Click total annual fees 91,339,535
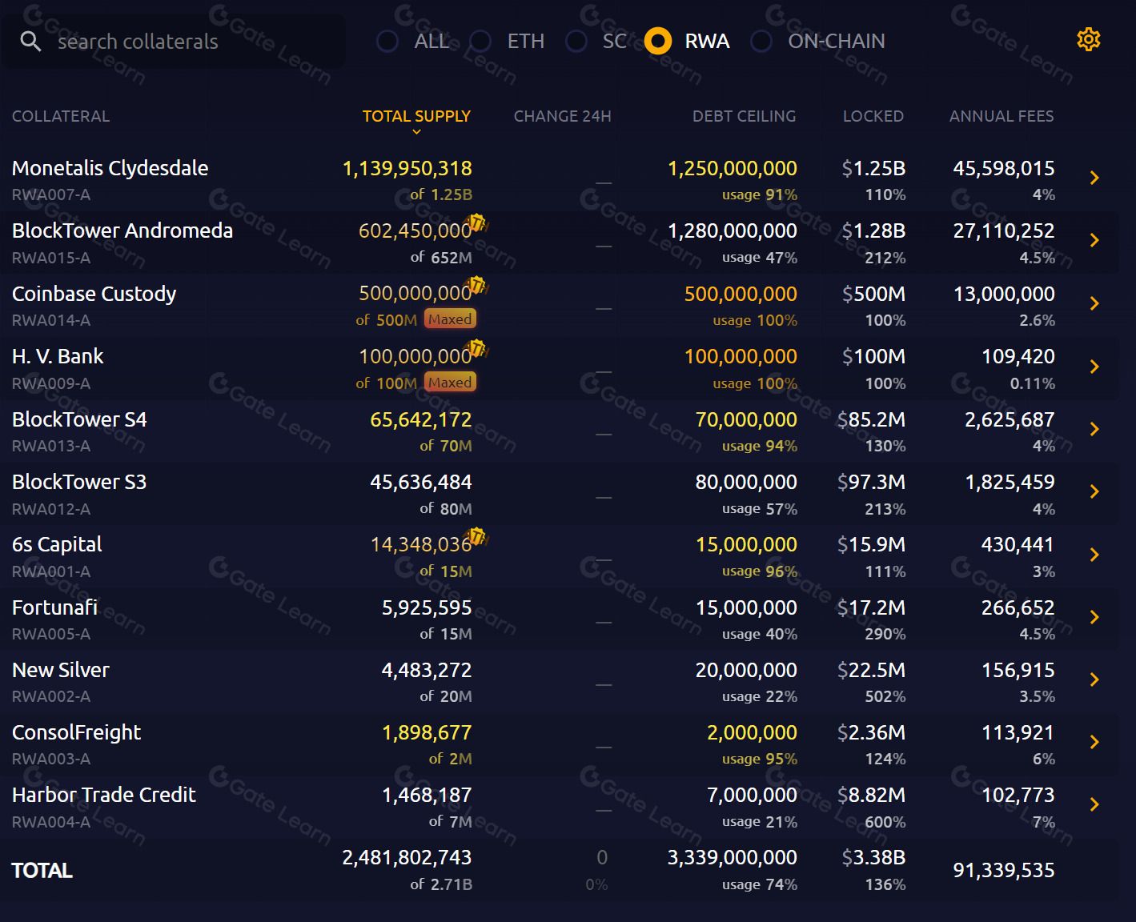The width and height of the screenshot is (1136, 922). tap(1004, 870)
